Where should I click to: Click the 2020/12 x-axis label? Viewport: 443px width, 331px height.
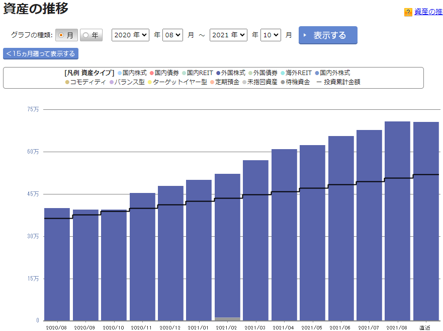coord(170,327)
